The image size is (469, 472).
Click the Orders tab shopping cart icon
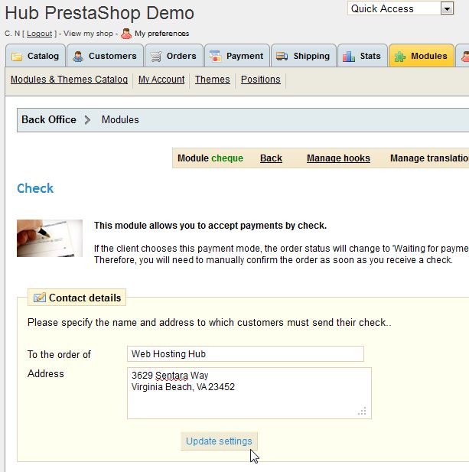coord(156,56)
